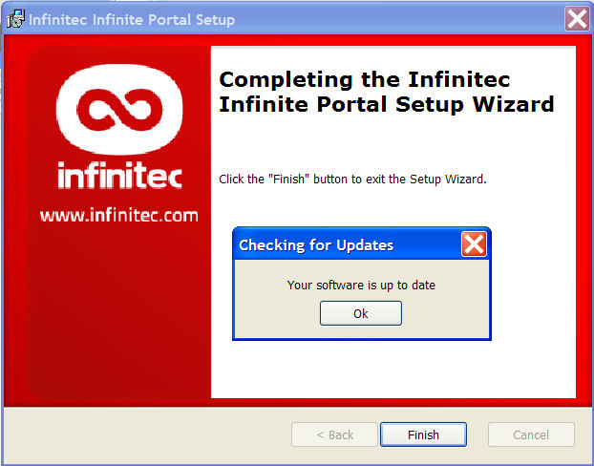Close the Infinitec Infinite Portal Setup window
Screen dimensions: 594x466
577,18
